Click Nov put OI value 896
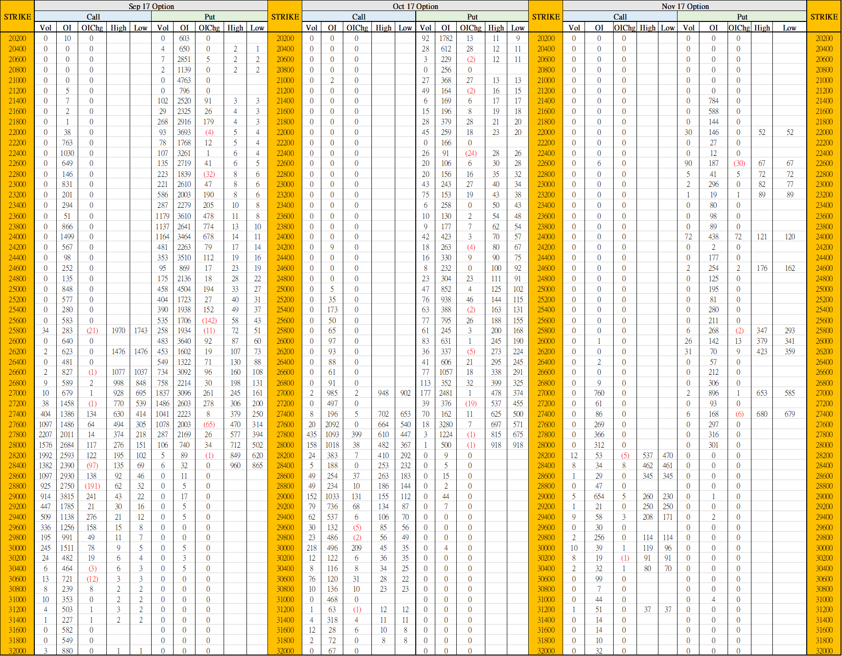Image resolution: width=842 pixels, height=656 pixels. (x=713, y=393)
